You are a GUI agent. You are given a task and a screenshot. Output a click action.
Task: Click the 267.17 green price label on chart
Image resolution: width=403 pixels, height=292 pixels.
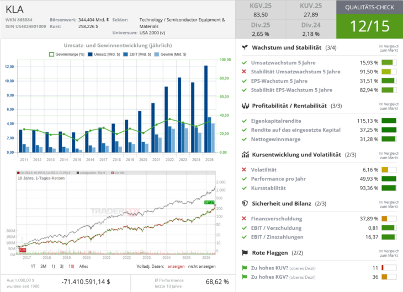click(209, 202)
